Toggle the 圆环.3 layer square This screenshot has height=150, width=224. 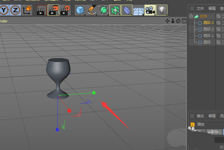point(218,23)
